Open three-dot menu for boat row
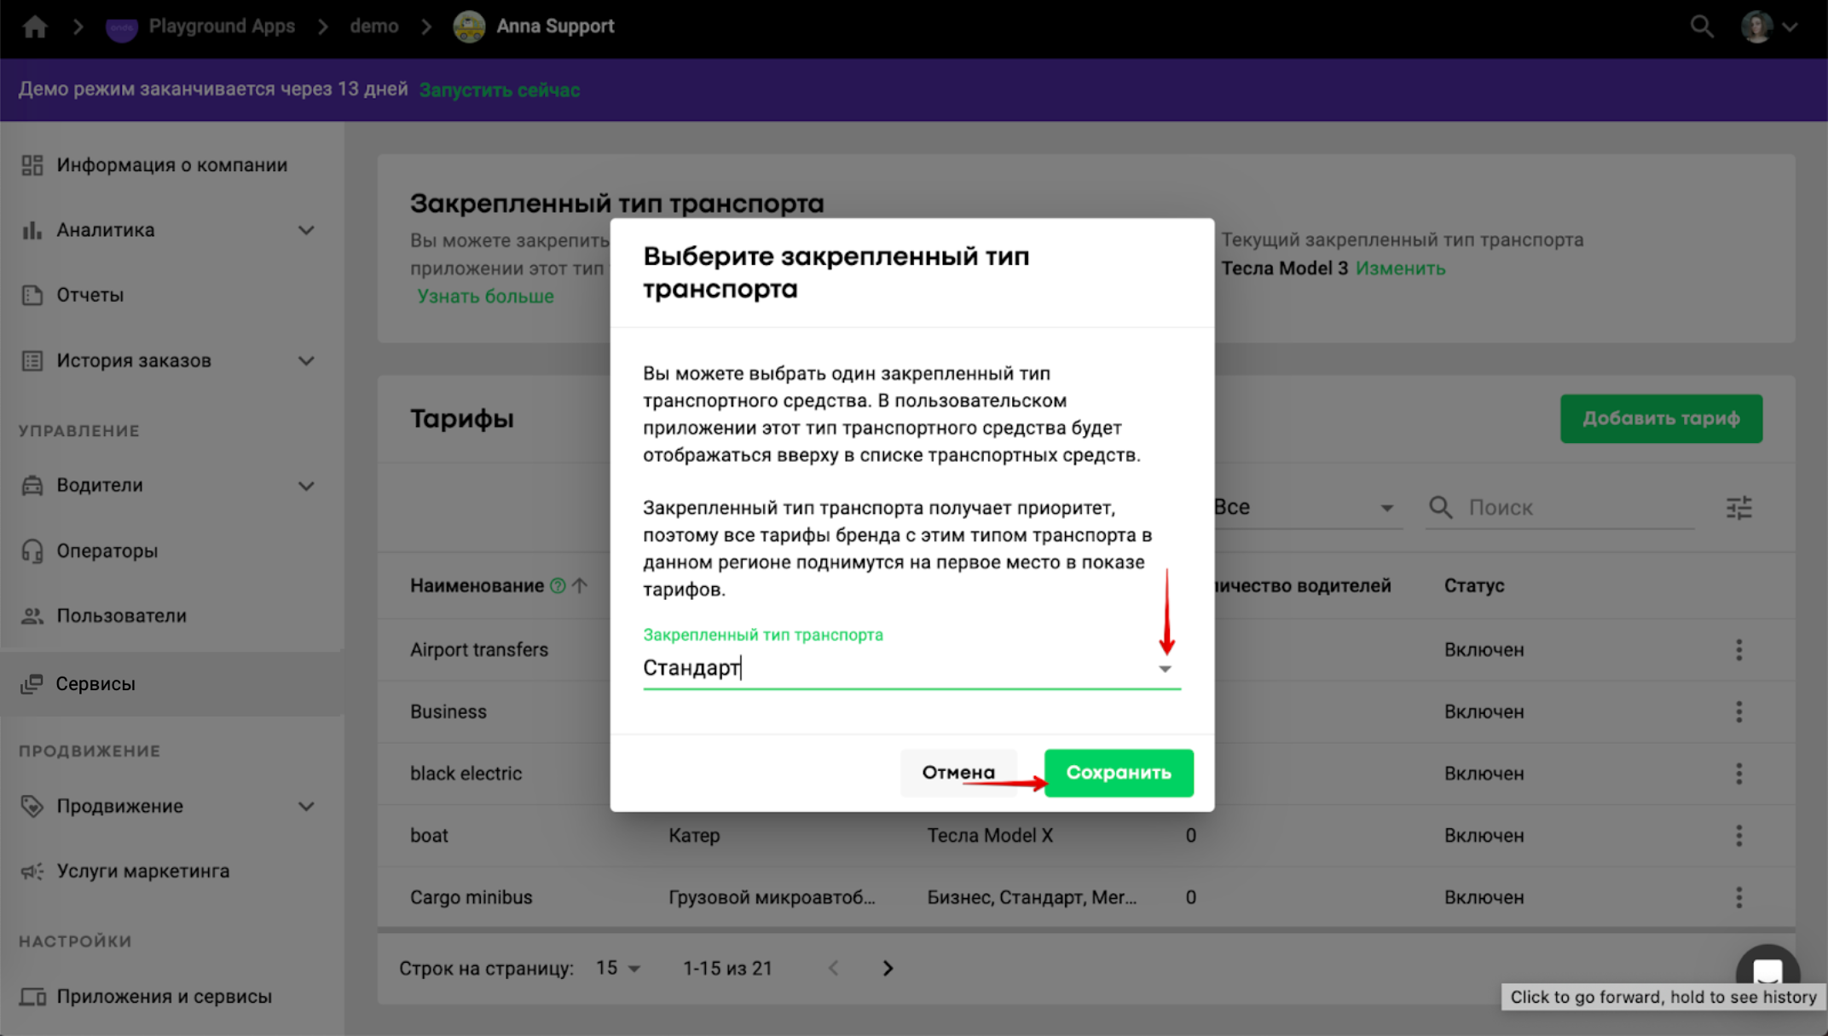Viewport: 1828px width, 1036px height. [x=1738, y=836]
